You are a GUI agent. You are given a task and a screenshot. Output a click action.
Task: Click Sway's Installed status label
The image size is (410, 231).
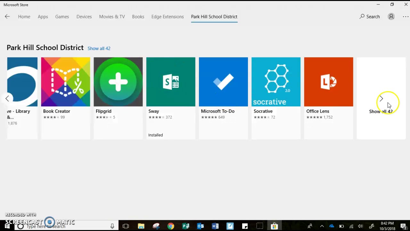point(156,135)
